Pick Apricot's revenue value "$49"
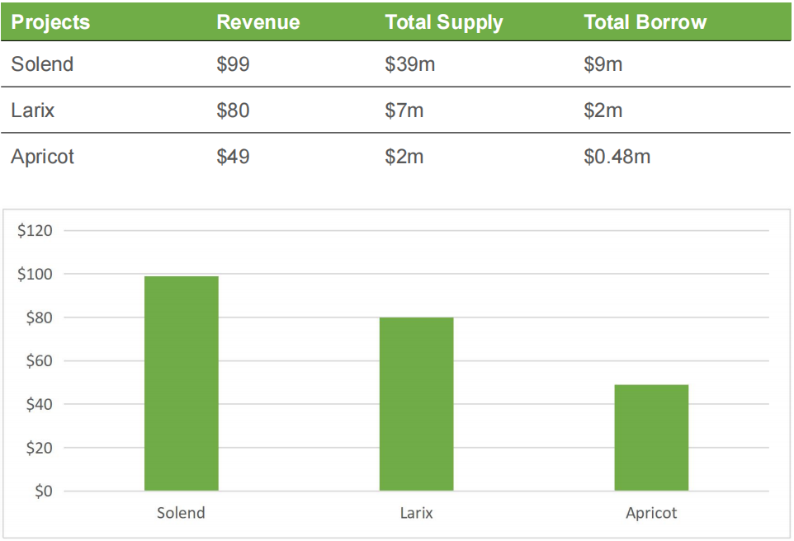The height and width of the screenshot is (541, 794). tap(233, 157)
